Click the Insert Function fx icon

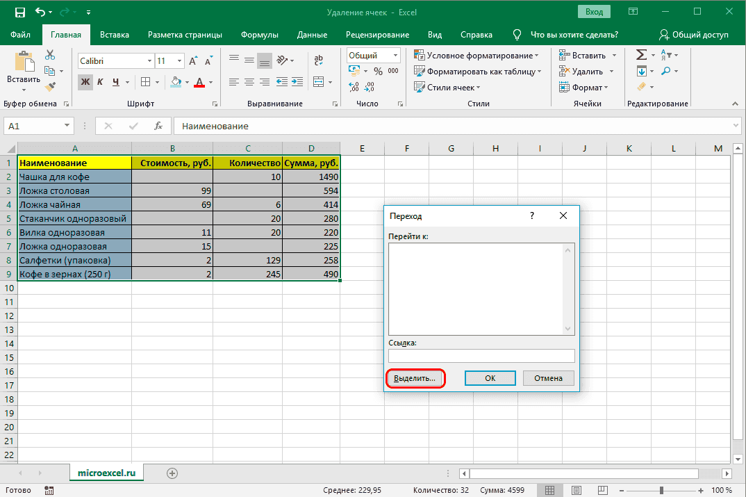pos(158,126)
